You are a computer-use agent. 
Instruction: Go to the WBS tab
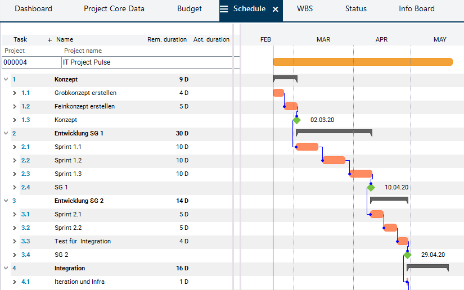pos(305,9)
